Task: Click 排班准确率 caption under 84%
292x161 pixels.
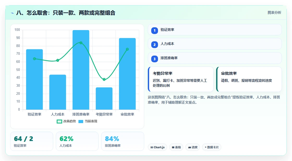Action: [113, 146]
